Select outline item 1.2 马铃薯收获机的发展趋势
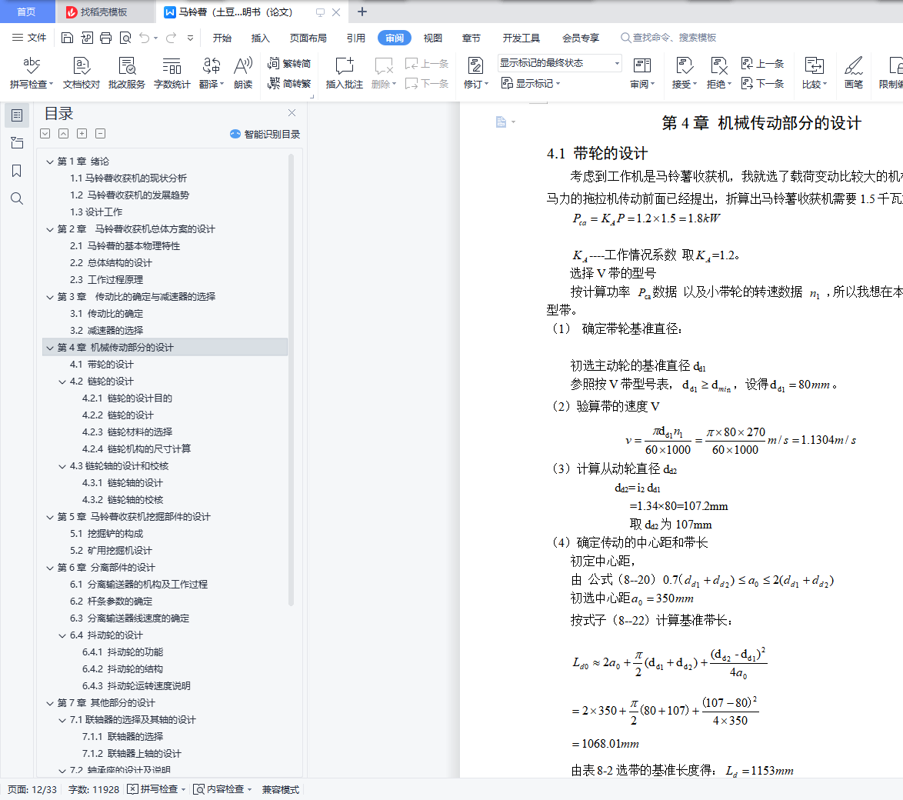This screenshot has height=800, width=903. tap(129, 195)
